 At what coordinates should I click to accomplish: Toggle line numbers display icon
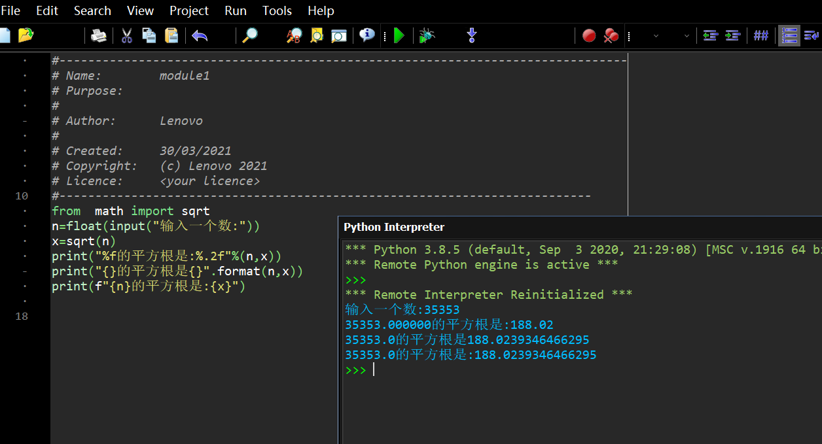click(x=789, y=35)
